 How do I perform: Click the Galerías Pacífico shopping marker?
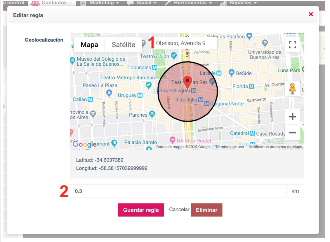pos(249,36)
